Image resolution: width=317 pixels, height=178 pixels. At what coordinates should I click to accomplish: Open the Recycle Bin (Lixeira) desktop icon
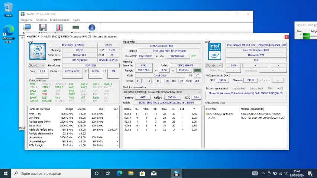[8, 10]
